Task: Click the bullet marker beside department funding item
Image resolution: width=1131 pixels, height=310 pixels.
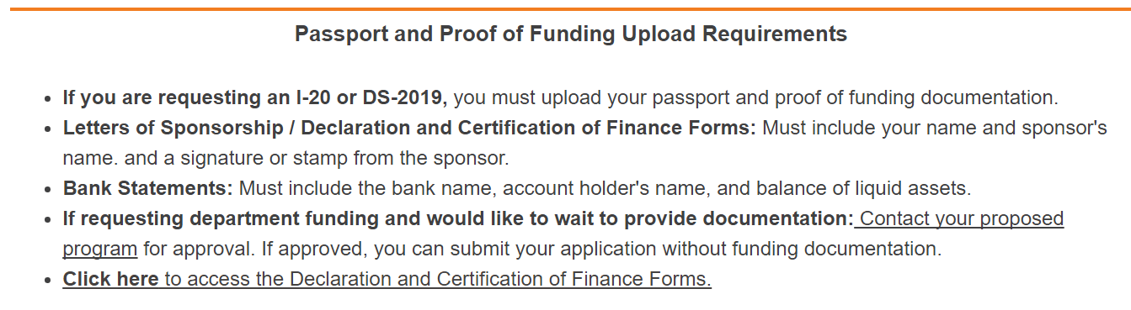Action: pos(47,220)
